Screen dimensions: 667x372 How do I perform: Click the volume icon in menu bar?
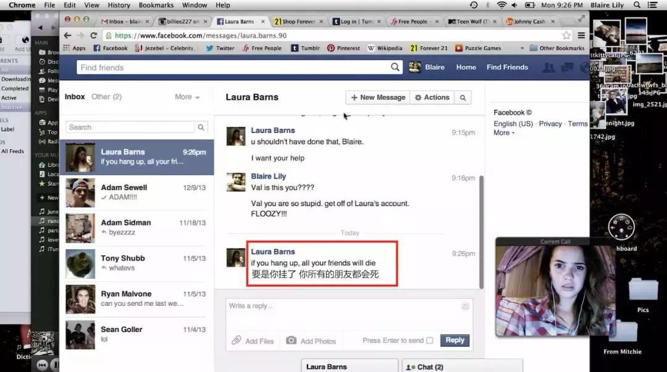[514, 5]
